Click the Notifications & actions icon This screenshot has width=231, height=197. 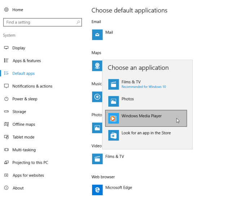point(6,86)
